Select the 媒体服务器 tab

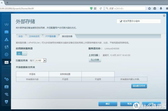(67, 36)
